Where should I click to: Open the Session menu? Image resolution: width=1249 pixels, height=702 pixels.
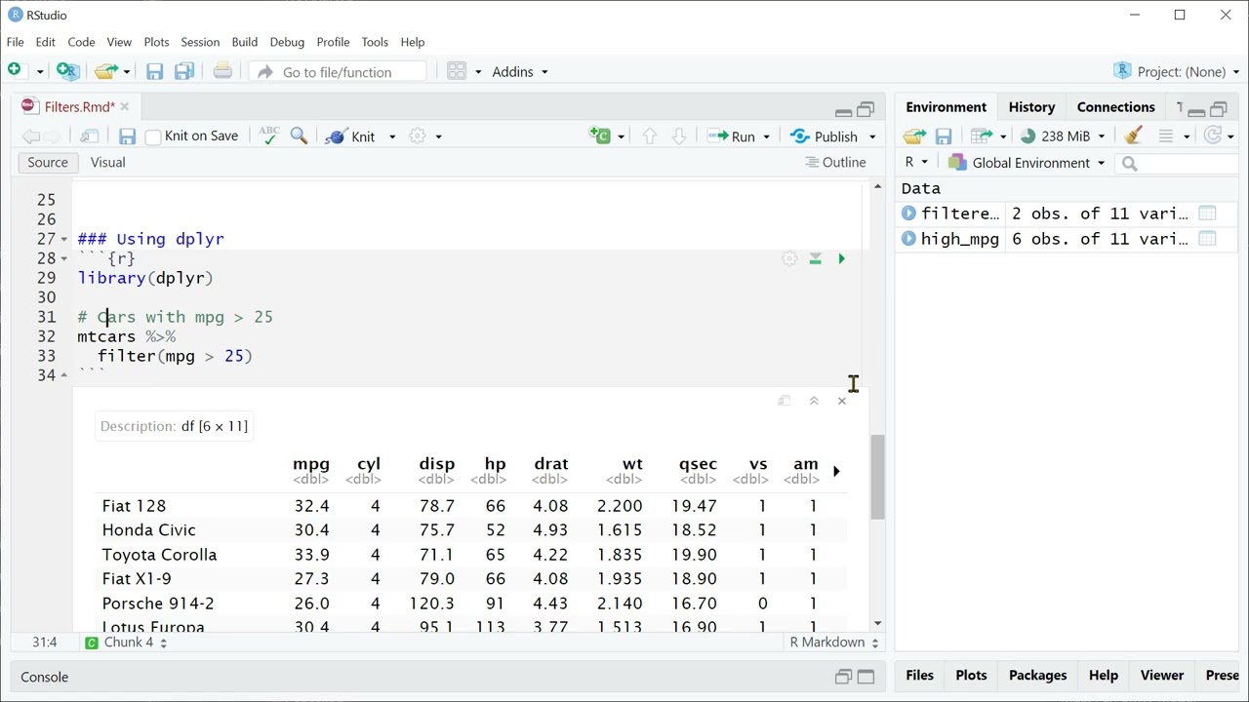pyautogui.click(x=200, y=42)
